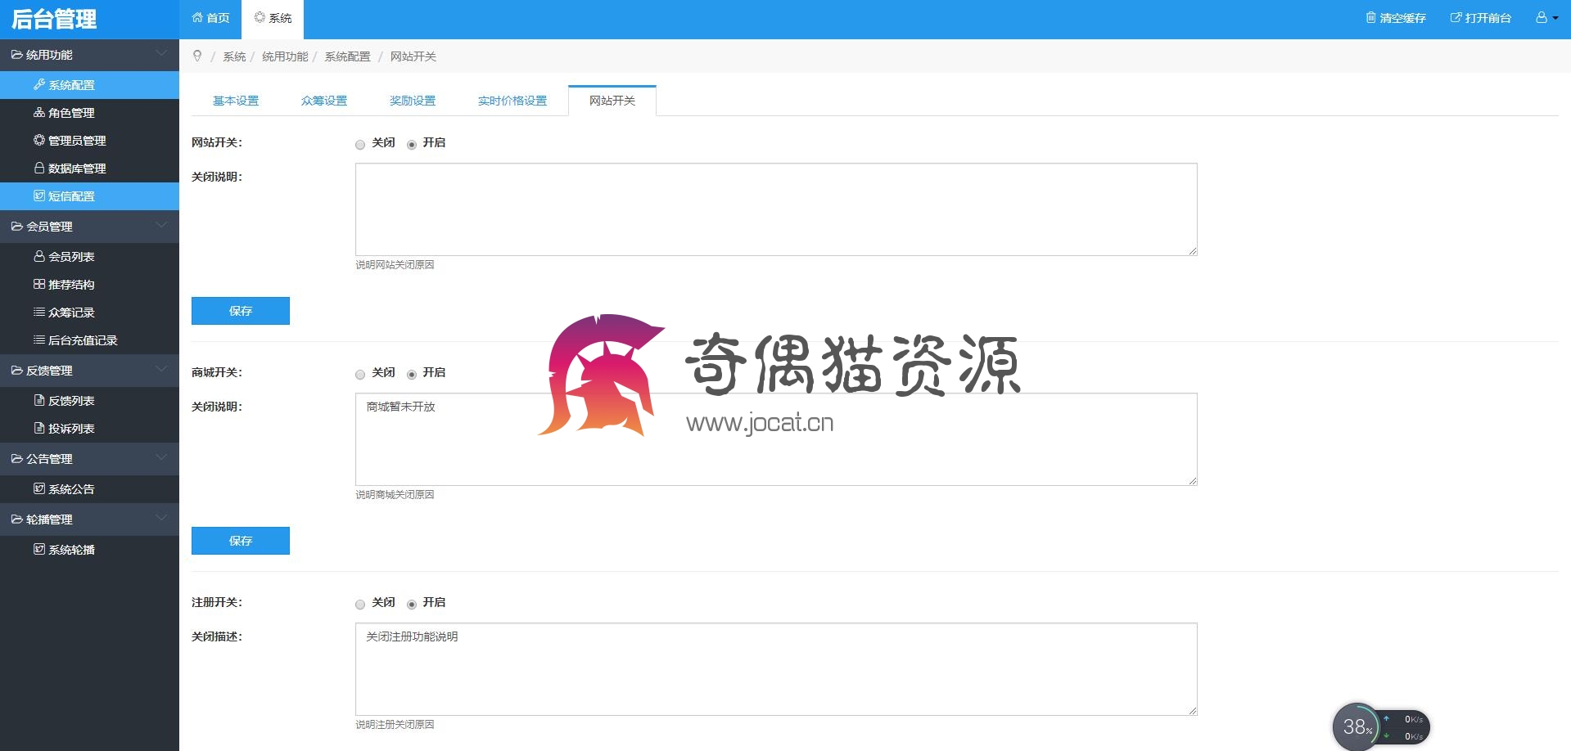Collapse the 反馈管理 menu chevron
This screenshot has width=1571, height=751.
tap(161, 370)
